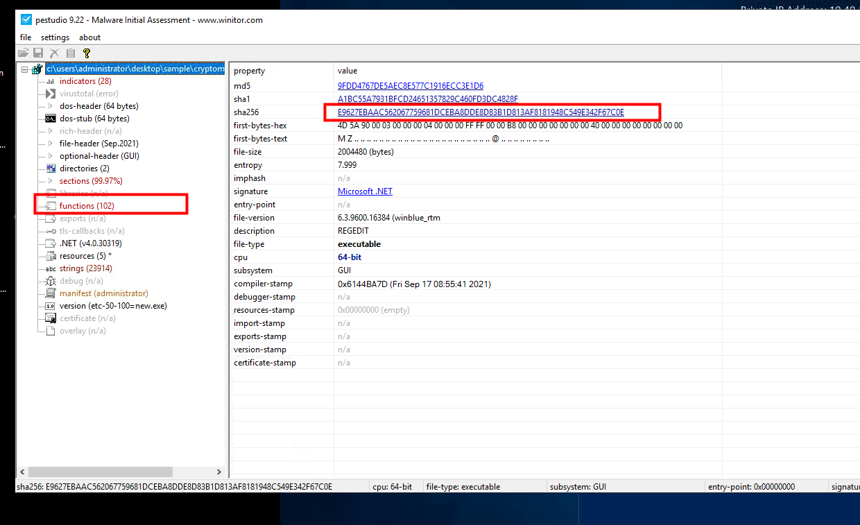Collapse the root file path tree node
Image resolution: width=860 pixels, height=525 pixels.
coord(25,69)
